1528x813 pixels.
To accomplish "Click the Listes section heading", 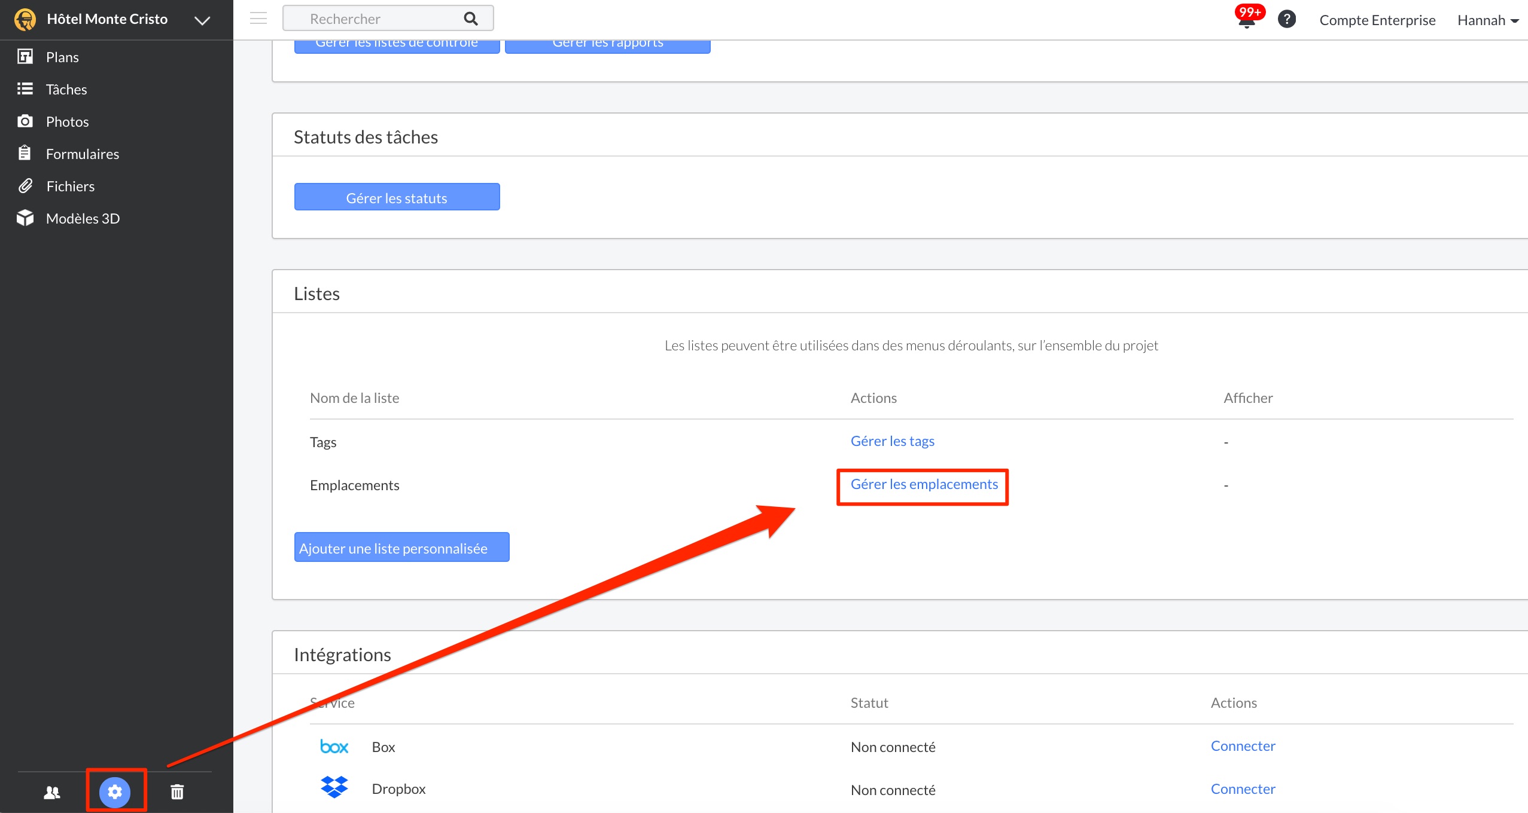I will [316, 294].
